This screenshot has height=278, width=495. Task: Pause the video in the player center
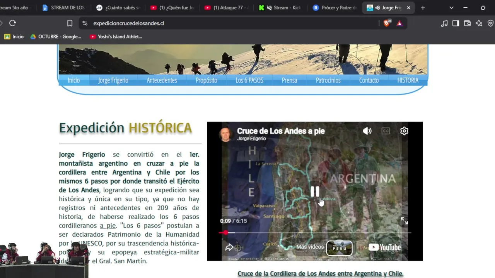[315, 192]
